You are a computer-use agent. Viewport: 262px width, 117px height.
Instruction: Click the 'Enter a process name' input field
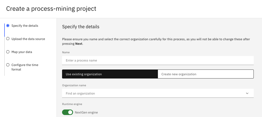[x=158, y=60]
